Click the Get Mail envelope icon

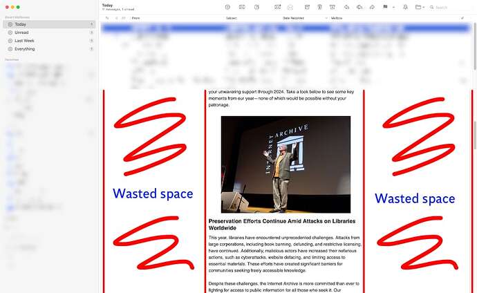(242, 7)
